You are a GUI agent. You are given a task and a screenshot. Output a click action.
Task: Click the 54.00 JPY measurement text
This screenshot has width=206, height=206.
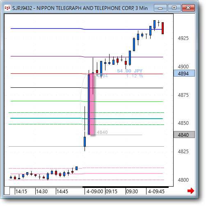[130, 71]
